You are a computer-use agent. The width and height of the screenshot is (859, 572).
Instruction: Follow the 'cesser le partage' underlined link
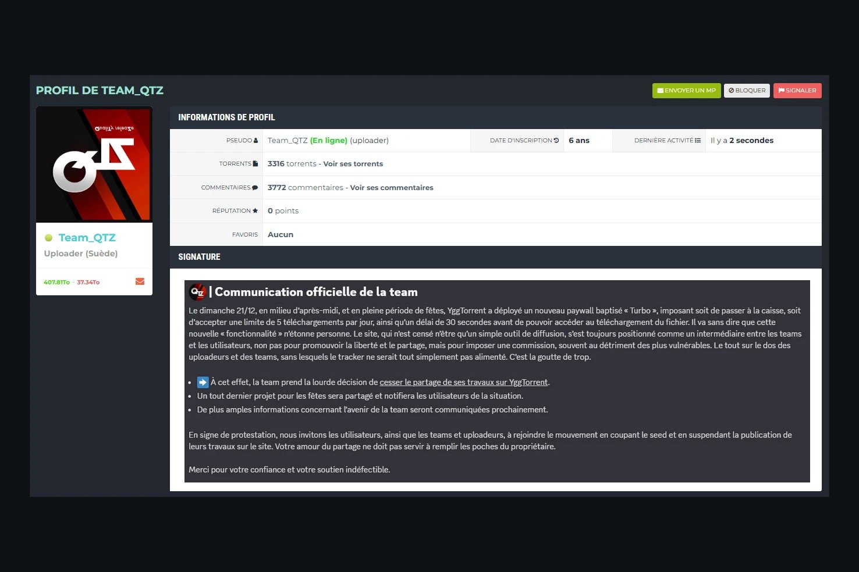pyautogui.click(x=463, y=382)
